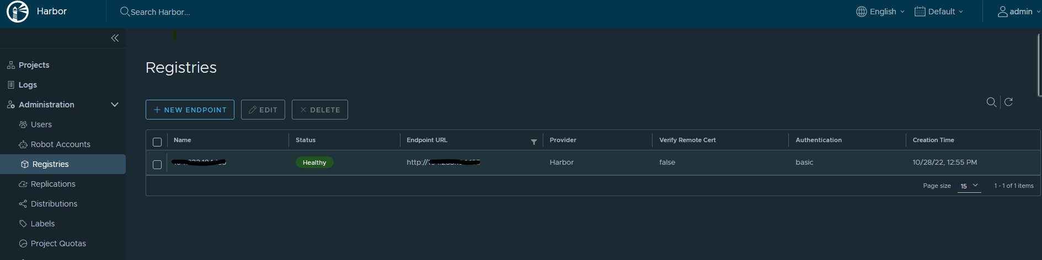Open the Default theme dropdown
Image resolution: width=1042 pixels, height=260 pixels.
point(939,12)
